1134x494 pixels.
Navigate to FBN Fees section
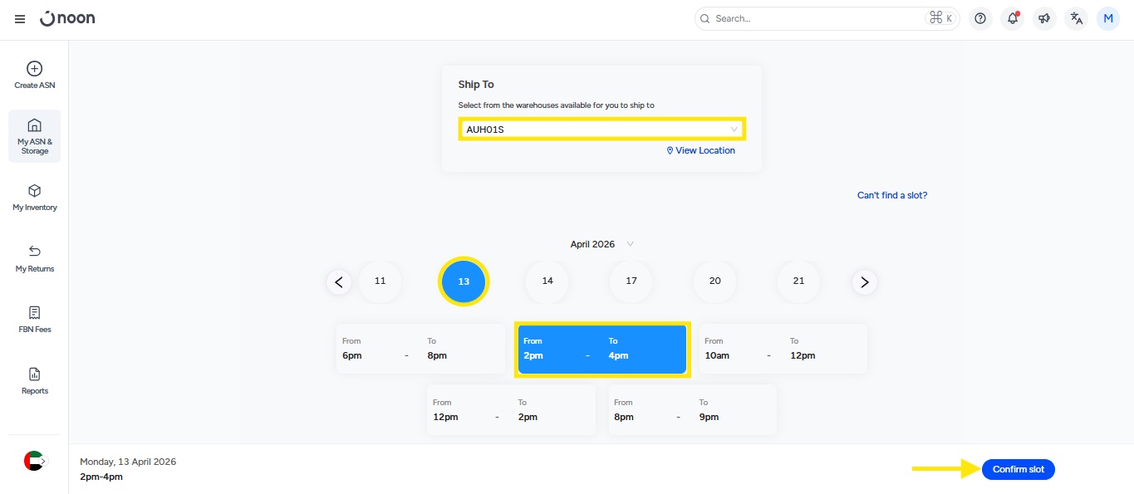[x=34, y=320]
